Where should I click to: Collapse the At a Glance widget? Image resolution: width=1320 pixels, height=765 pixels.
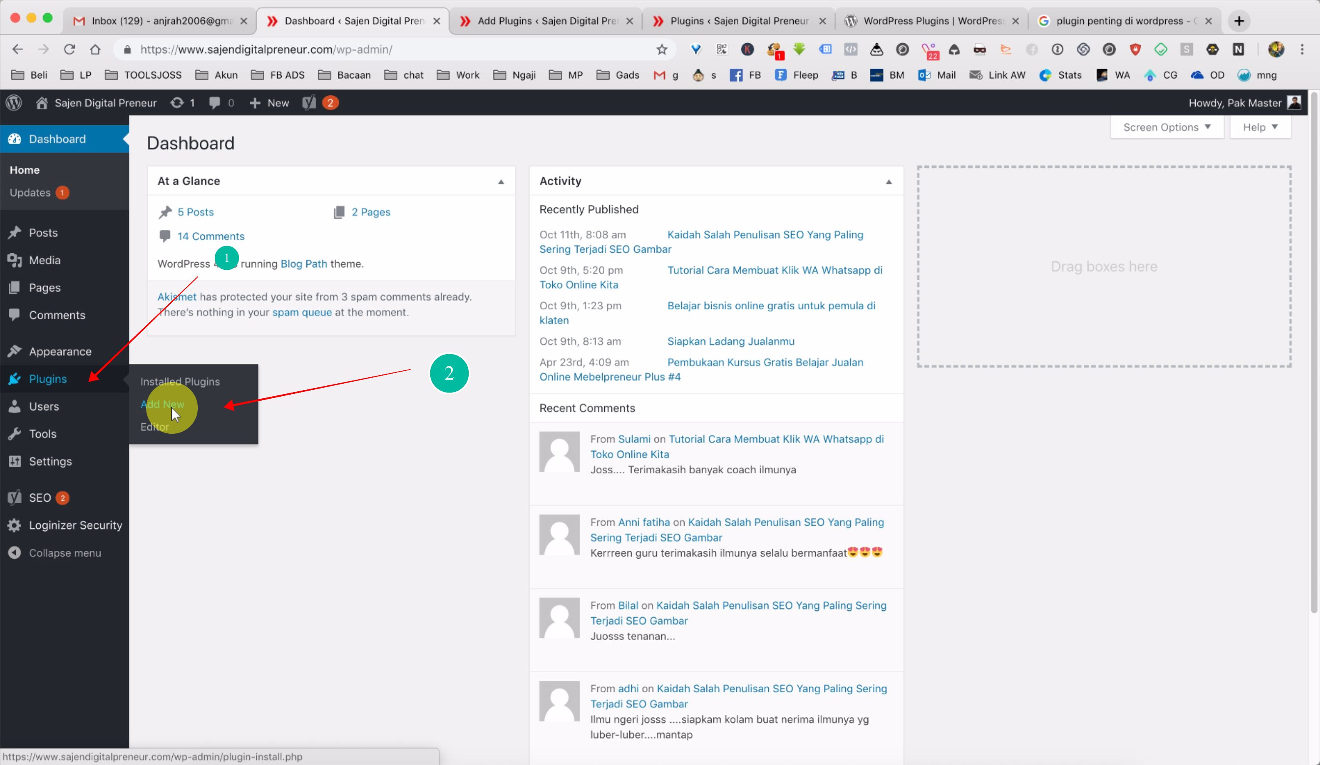point(501,181)
